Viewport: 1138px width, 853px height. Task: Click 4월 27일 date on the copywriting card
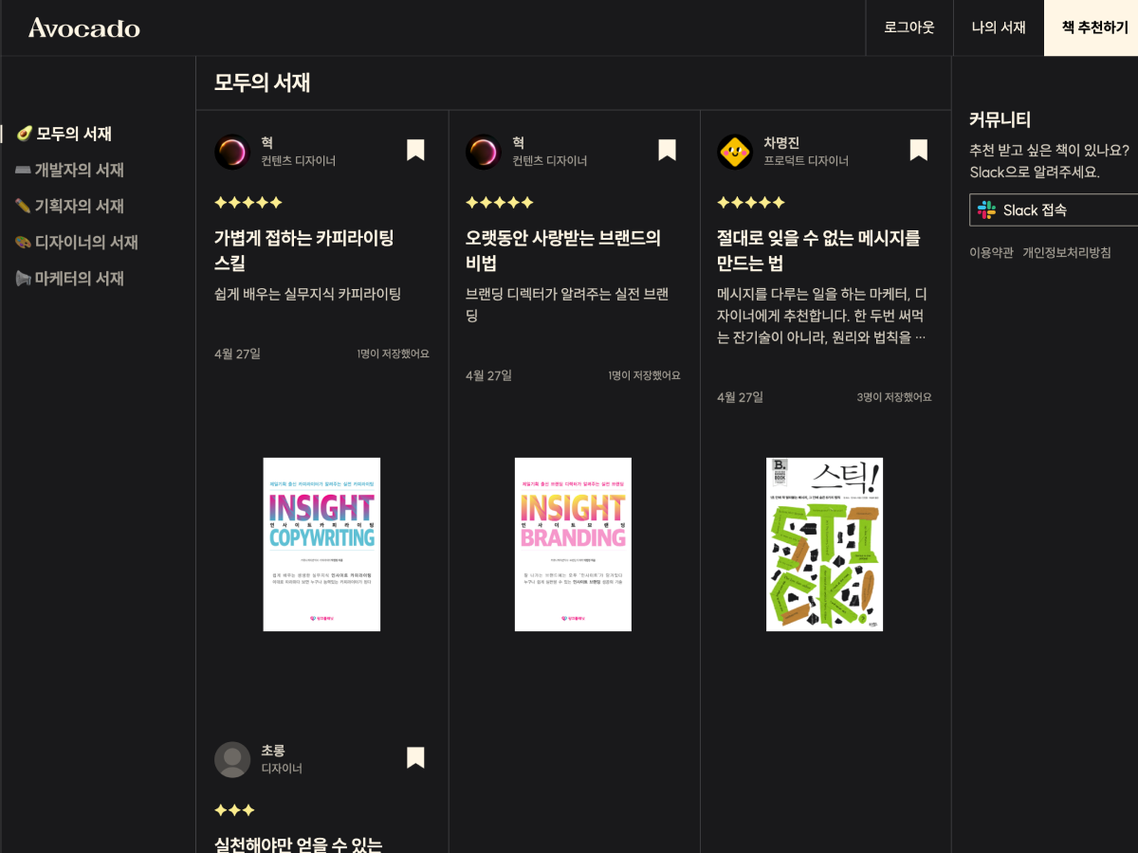click(237, 354)
